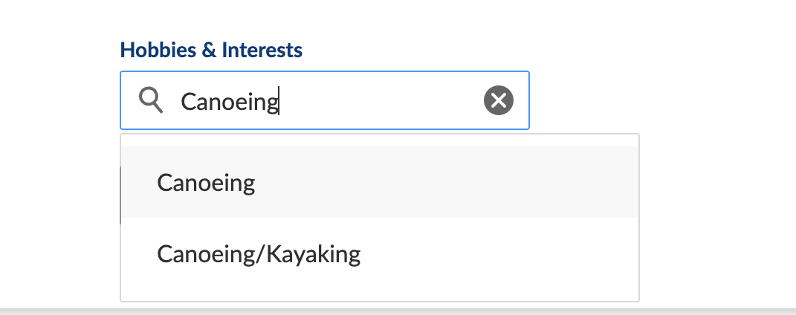Viewport: 796px width, 315px height.
Task: Click the word Canoeing in the search field
Action: (x=229, y=101)
